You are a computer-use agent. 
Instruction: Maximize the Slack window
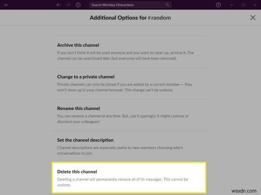click(243, 5)
